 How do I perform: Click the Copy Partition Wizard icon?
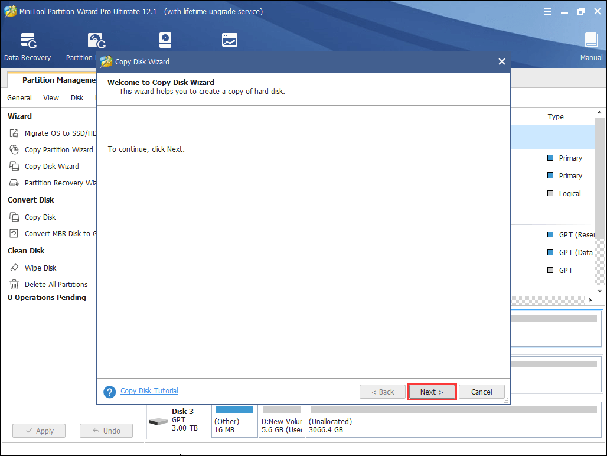tap(14, 150)
